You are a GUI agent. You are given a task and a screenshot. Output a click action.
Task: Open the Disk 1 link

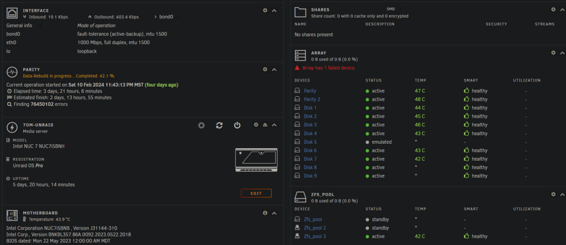(310, 108)
